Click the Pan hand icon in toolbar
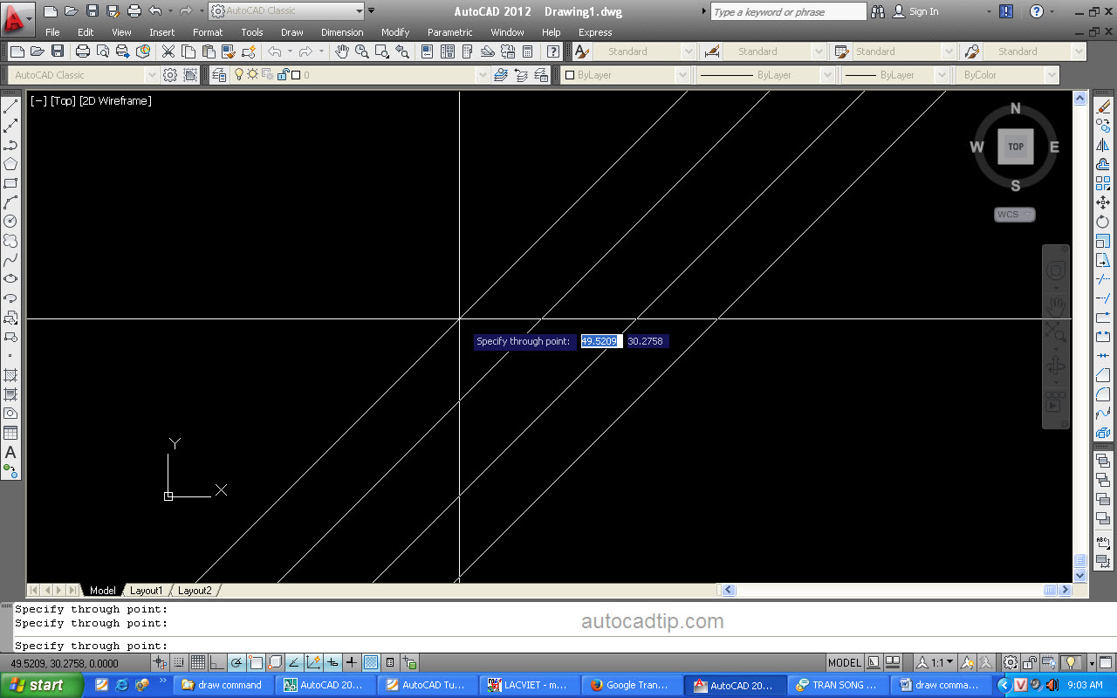 coord(342,51)
